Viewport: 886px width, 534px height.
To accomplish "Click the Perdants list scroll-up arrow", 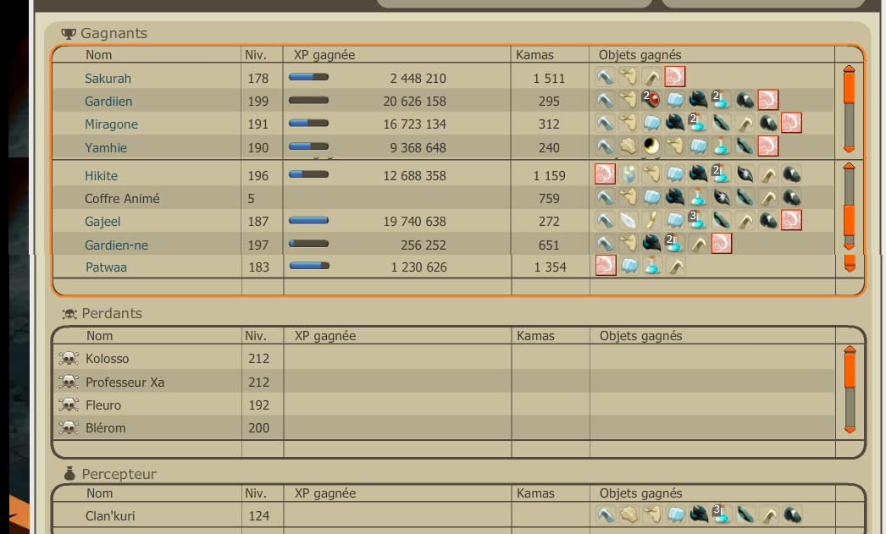I will pyautogui.click(x=850, y=350).
